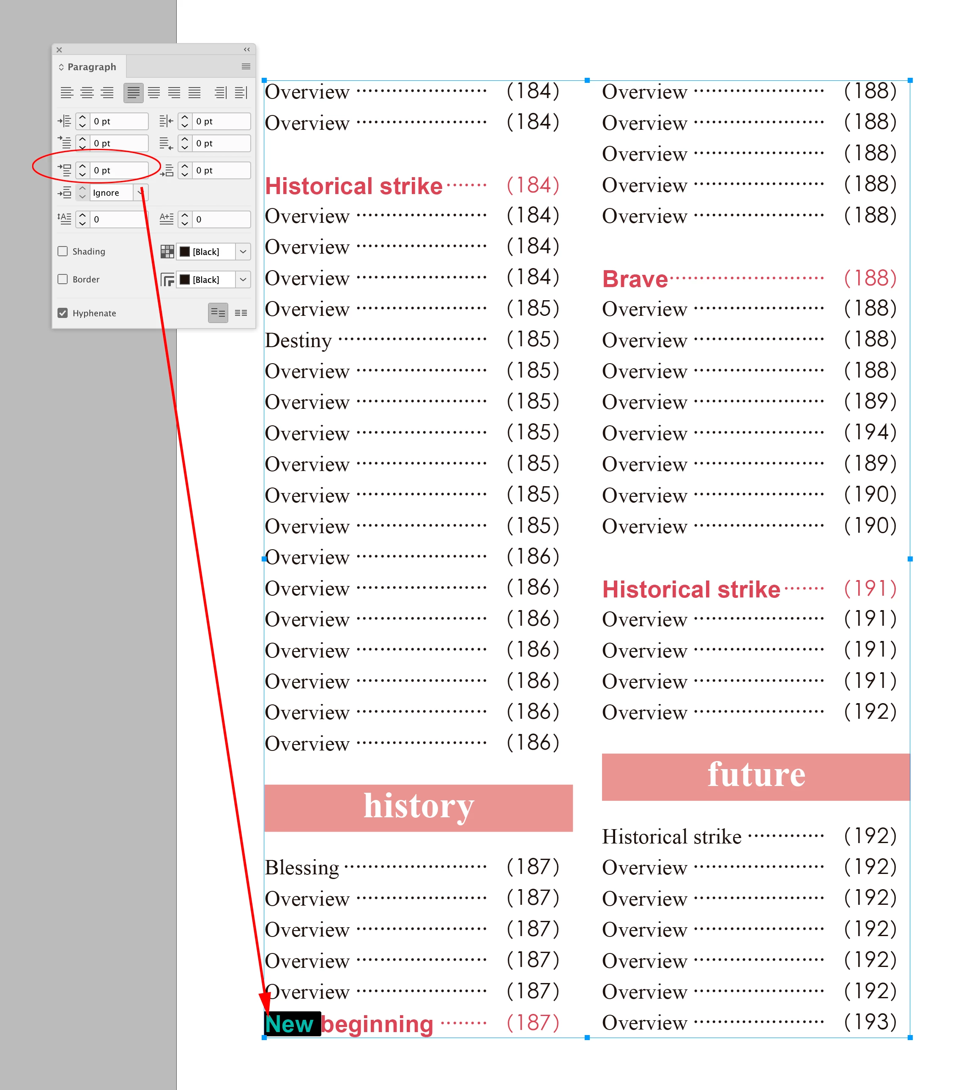Select Align towards spine icon
Image resolution: width=969 pixels, height=1090 pixels.
(221, 93)
